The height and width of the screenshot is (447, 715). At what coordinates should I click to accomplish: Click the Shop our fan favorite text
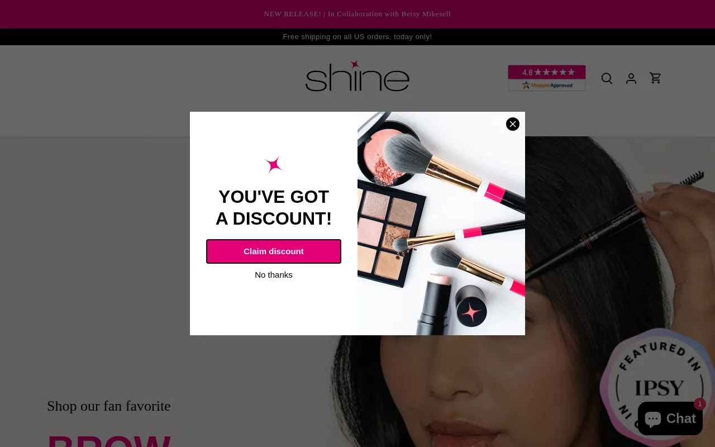coord(109,406)
